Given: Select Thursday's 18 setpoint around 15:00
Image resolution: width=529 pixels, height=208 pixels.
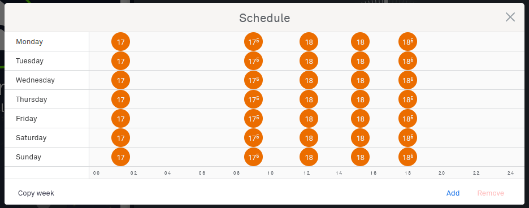Looking at the screenshot, I should (x=361, y=99).
